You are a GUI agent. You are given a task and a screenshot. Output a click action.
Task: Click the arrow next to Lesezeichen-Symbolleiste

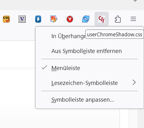click(x=134, y=82)
